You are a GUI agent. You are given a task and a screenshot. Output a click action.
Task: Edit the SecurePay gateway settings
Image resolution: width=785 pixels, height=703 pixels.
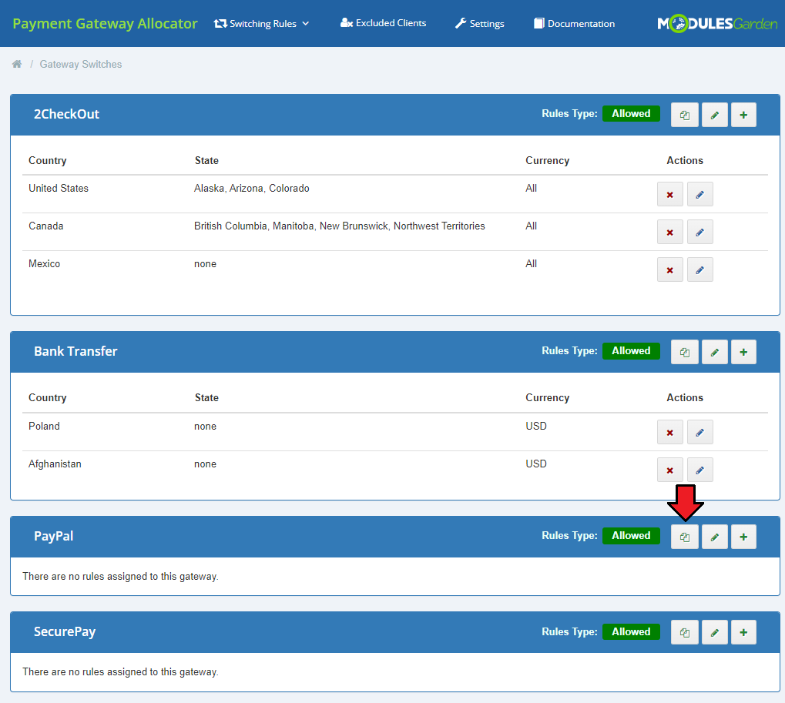pos(714,632)
